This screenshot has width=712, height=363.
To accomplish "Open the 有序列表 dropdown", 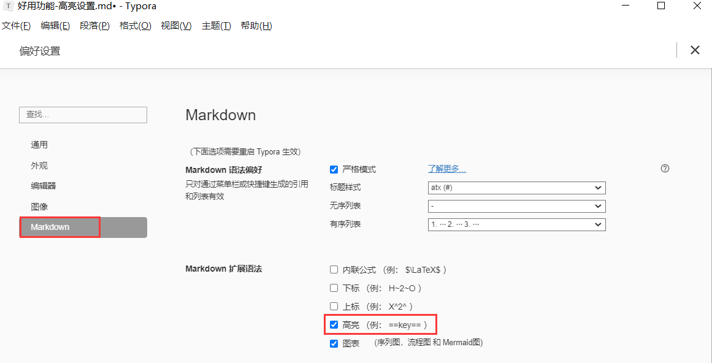I will tap(517, 224).
